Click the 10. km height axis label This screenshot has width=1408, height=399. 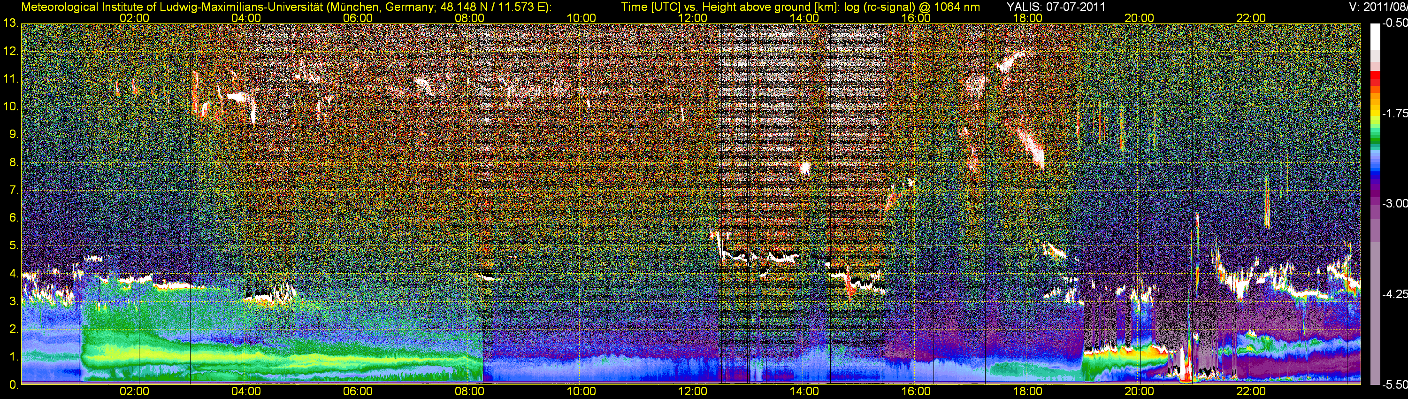[11, 107]
